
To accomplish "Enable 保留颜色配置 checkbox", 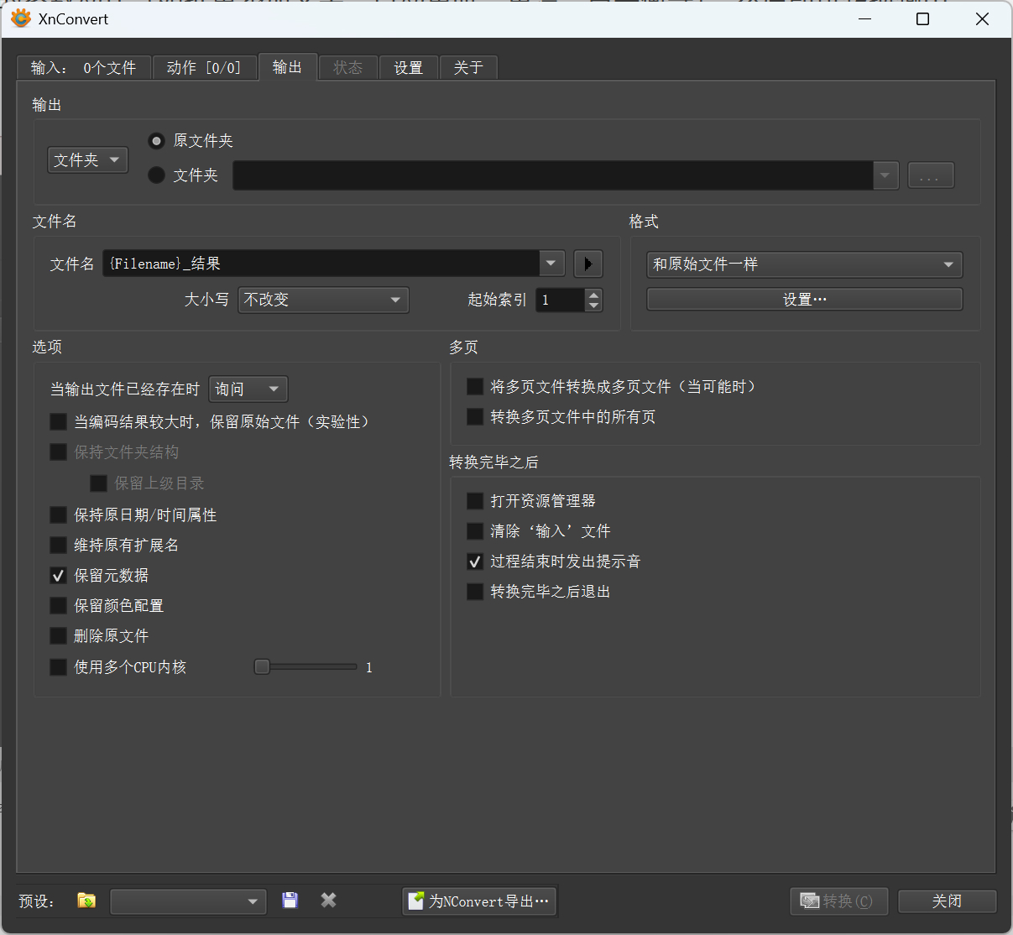I will point(58,605).
